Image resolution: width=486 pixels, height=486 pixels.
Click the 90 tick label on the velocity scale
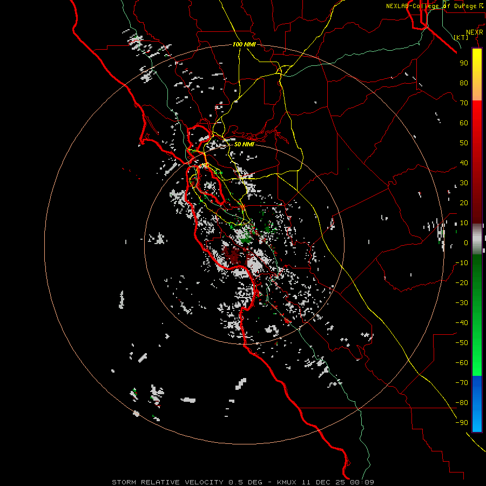464,63
